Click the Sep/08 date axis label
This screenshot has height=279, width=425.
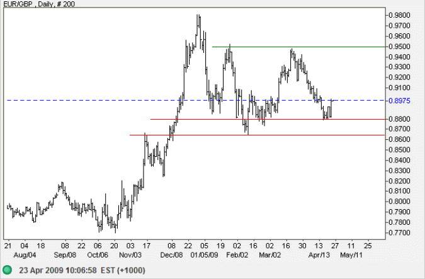pyautogui.click(x=65, y=255)
